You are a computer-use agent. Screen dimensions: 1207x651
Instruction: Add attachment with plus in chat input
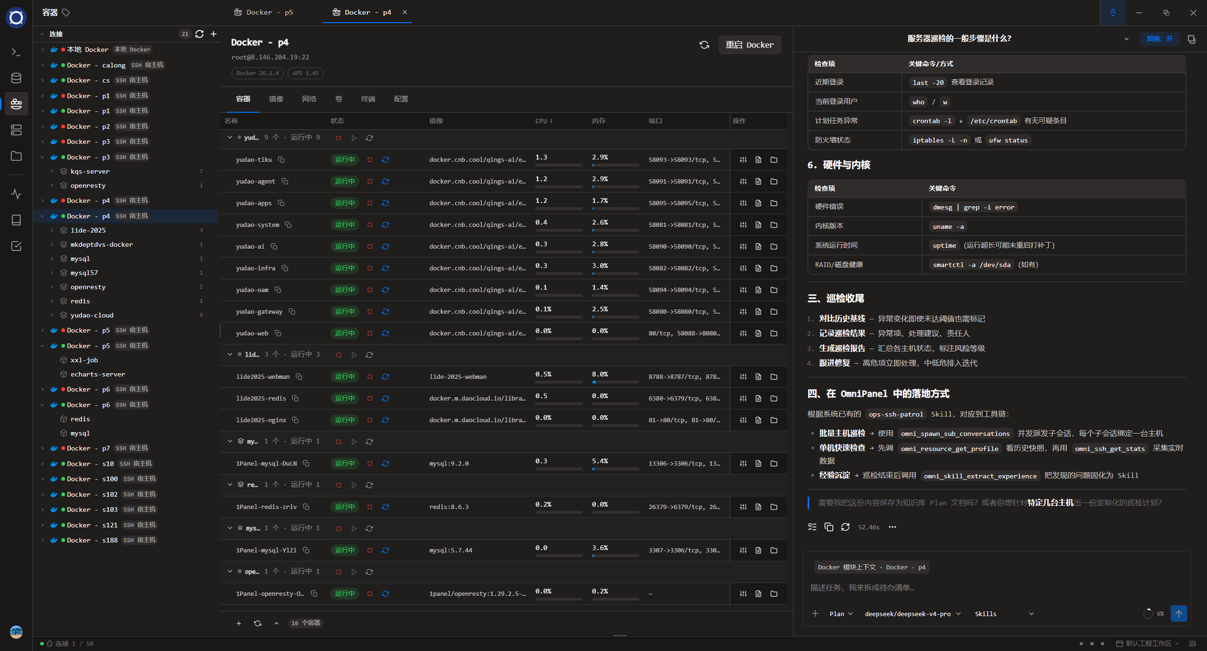(x=815, y=614)
